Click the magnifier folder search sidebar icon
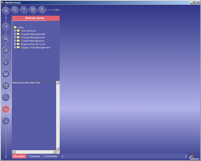The image size is (201, 161). click(6, 39)
